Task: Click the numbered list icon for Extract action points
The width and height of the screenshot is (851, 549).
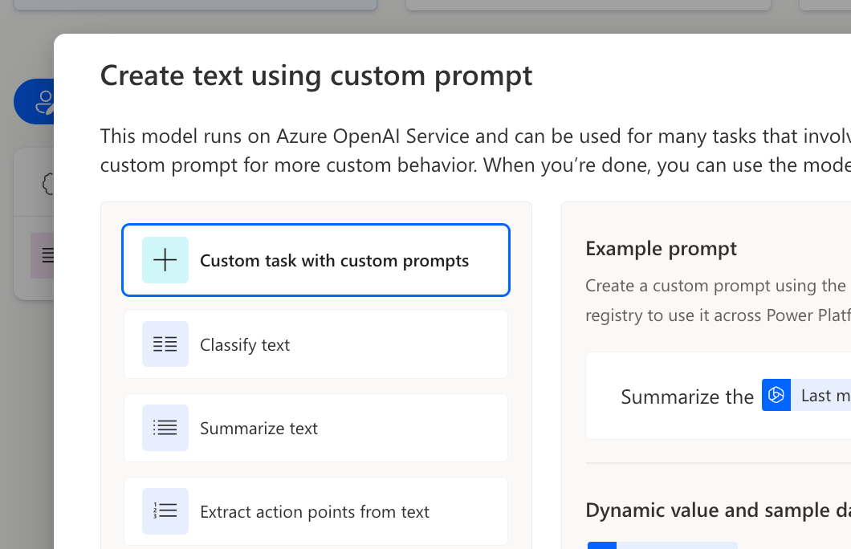Action: [165, 511]
